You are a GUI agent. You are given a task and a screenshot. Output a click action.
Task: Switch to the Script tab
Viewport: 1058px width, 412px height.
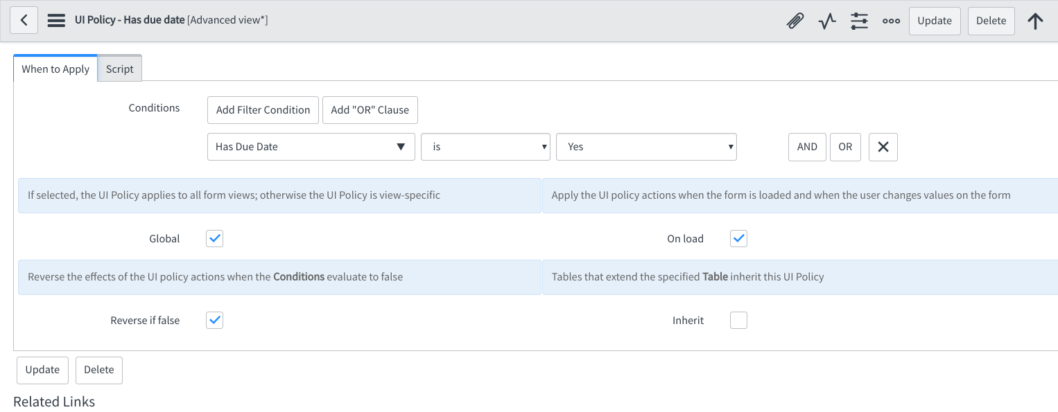119,69
